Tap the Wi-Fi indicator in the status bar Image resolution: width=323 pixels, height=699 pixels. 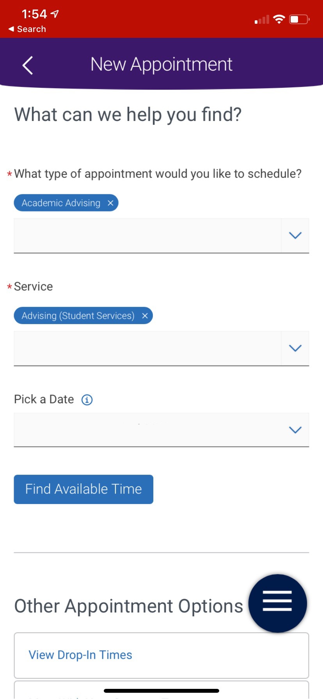click(279, 19)
